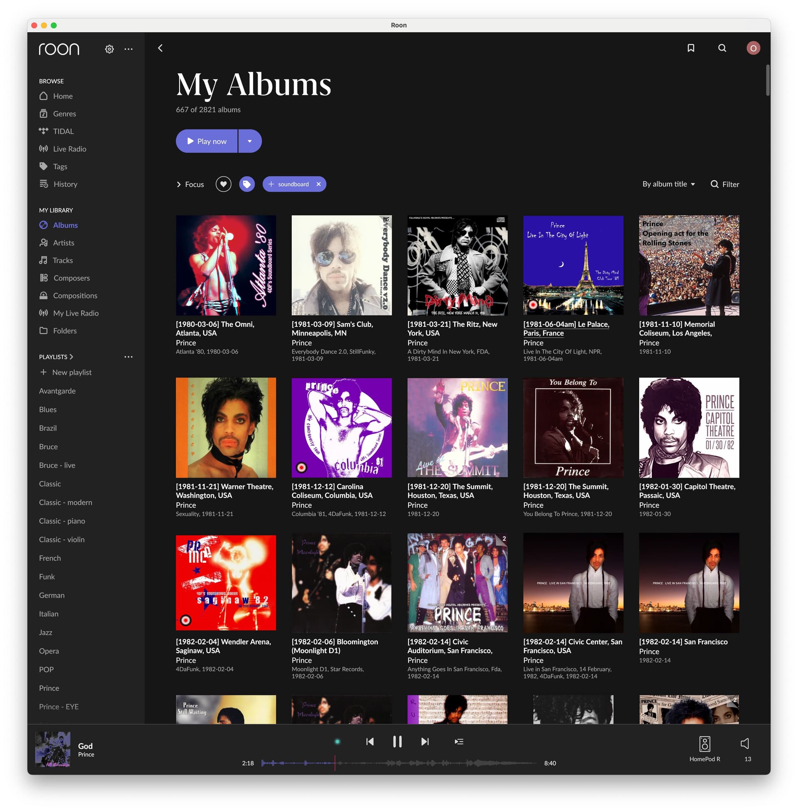Click the page vertical scrollbar

pos(767,80)
